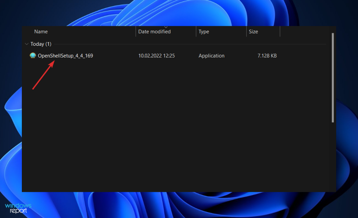This screenshot has width=358, height=218.
Task: Click the chevron beside the Today label
Action: (26, 44)
